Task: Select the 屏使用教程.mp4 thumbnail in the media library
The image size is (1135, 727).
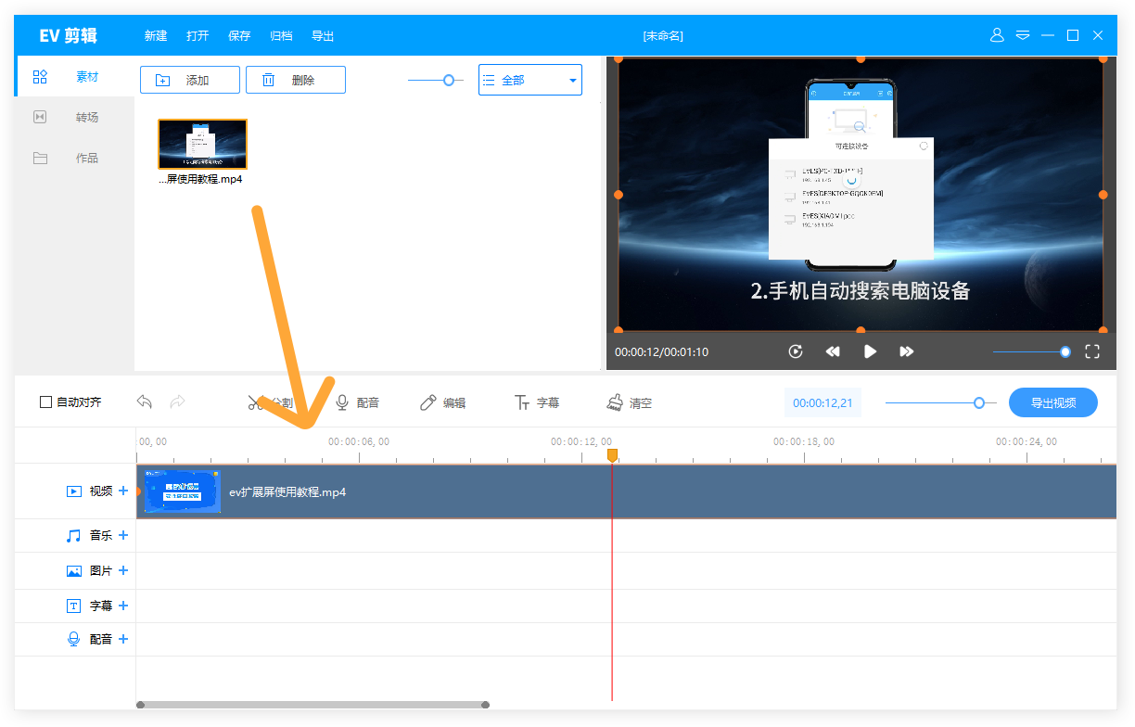Action: pos(202,144)
